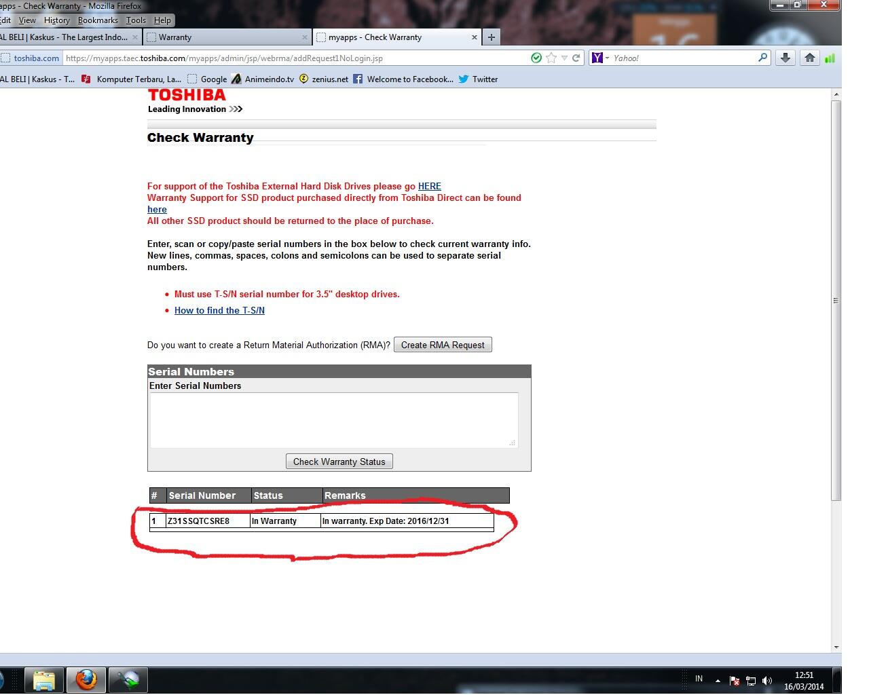Image resolution: width=869 pixels, height=695 pixels.
Task: Select the Exp Date 2016/12/31 remarks cell
Action: coord(407,521)
